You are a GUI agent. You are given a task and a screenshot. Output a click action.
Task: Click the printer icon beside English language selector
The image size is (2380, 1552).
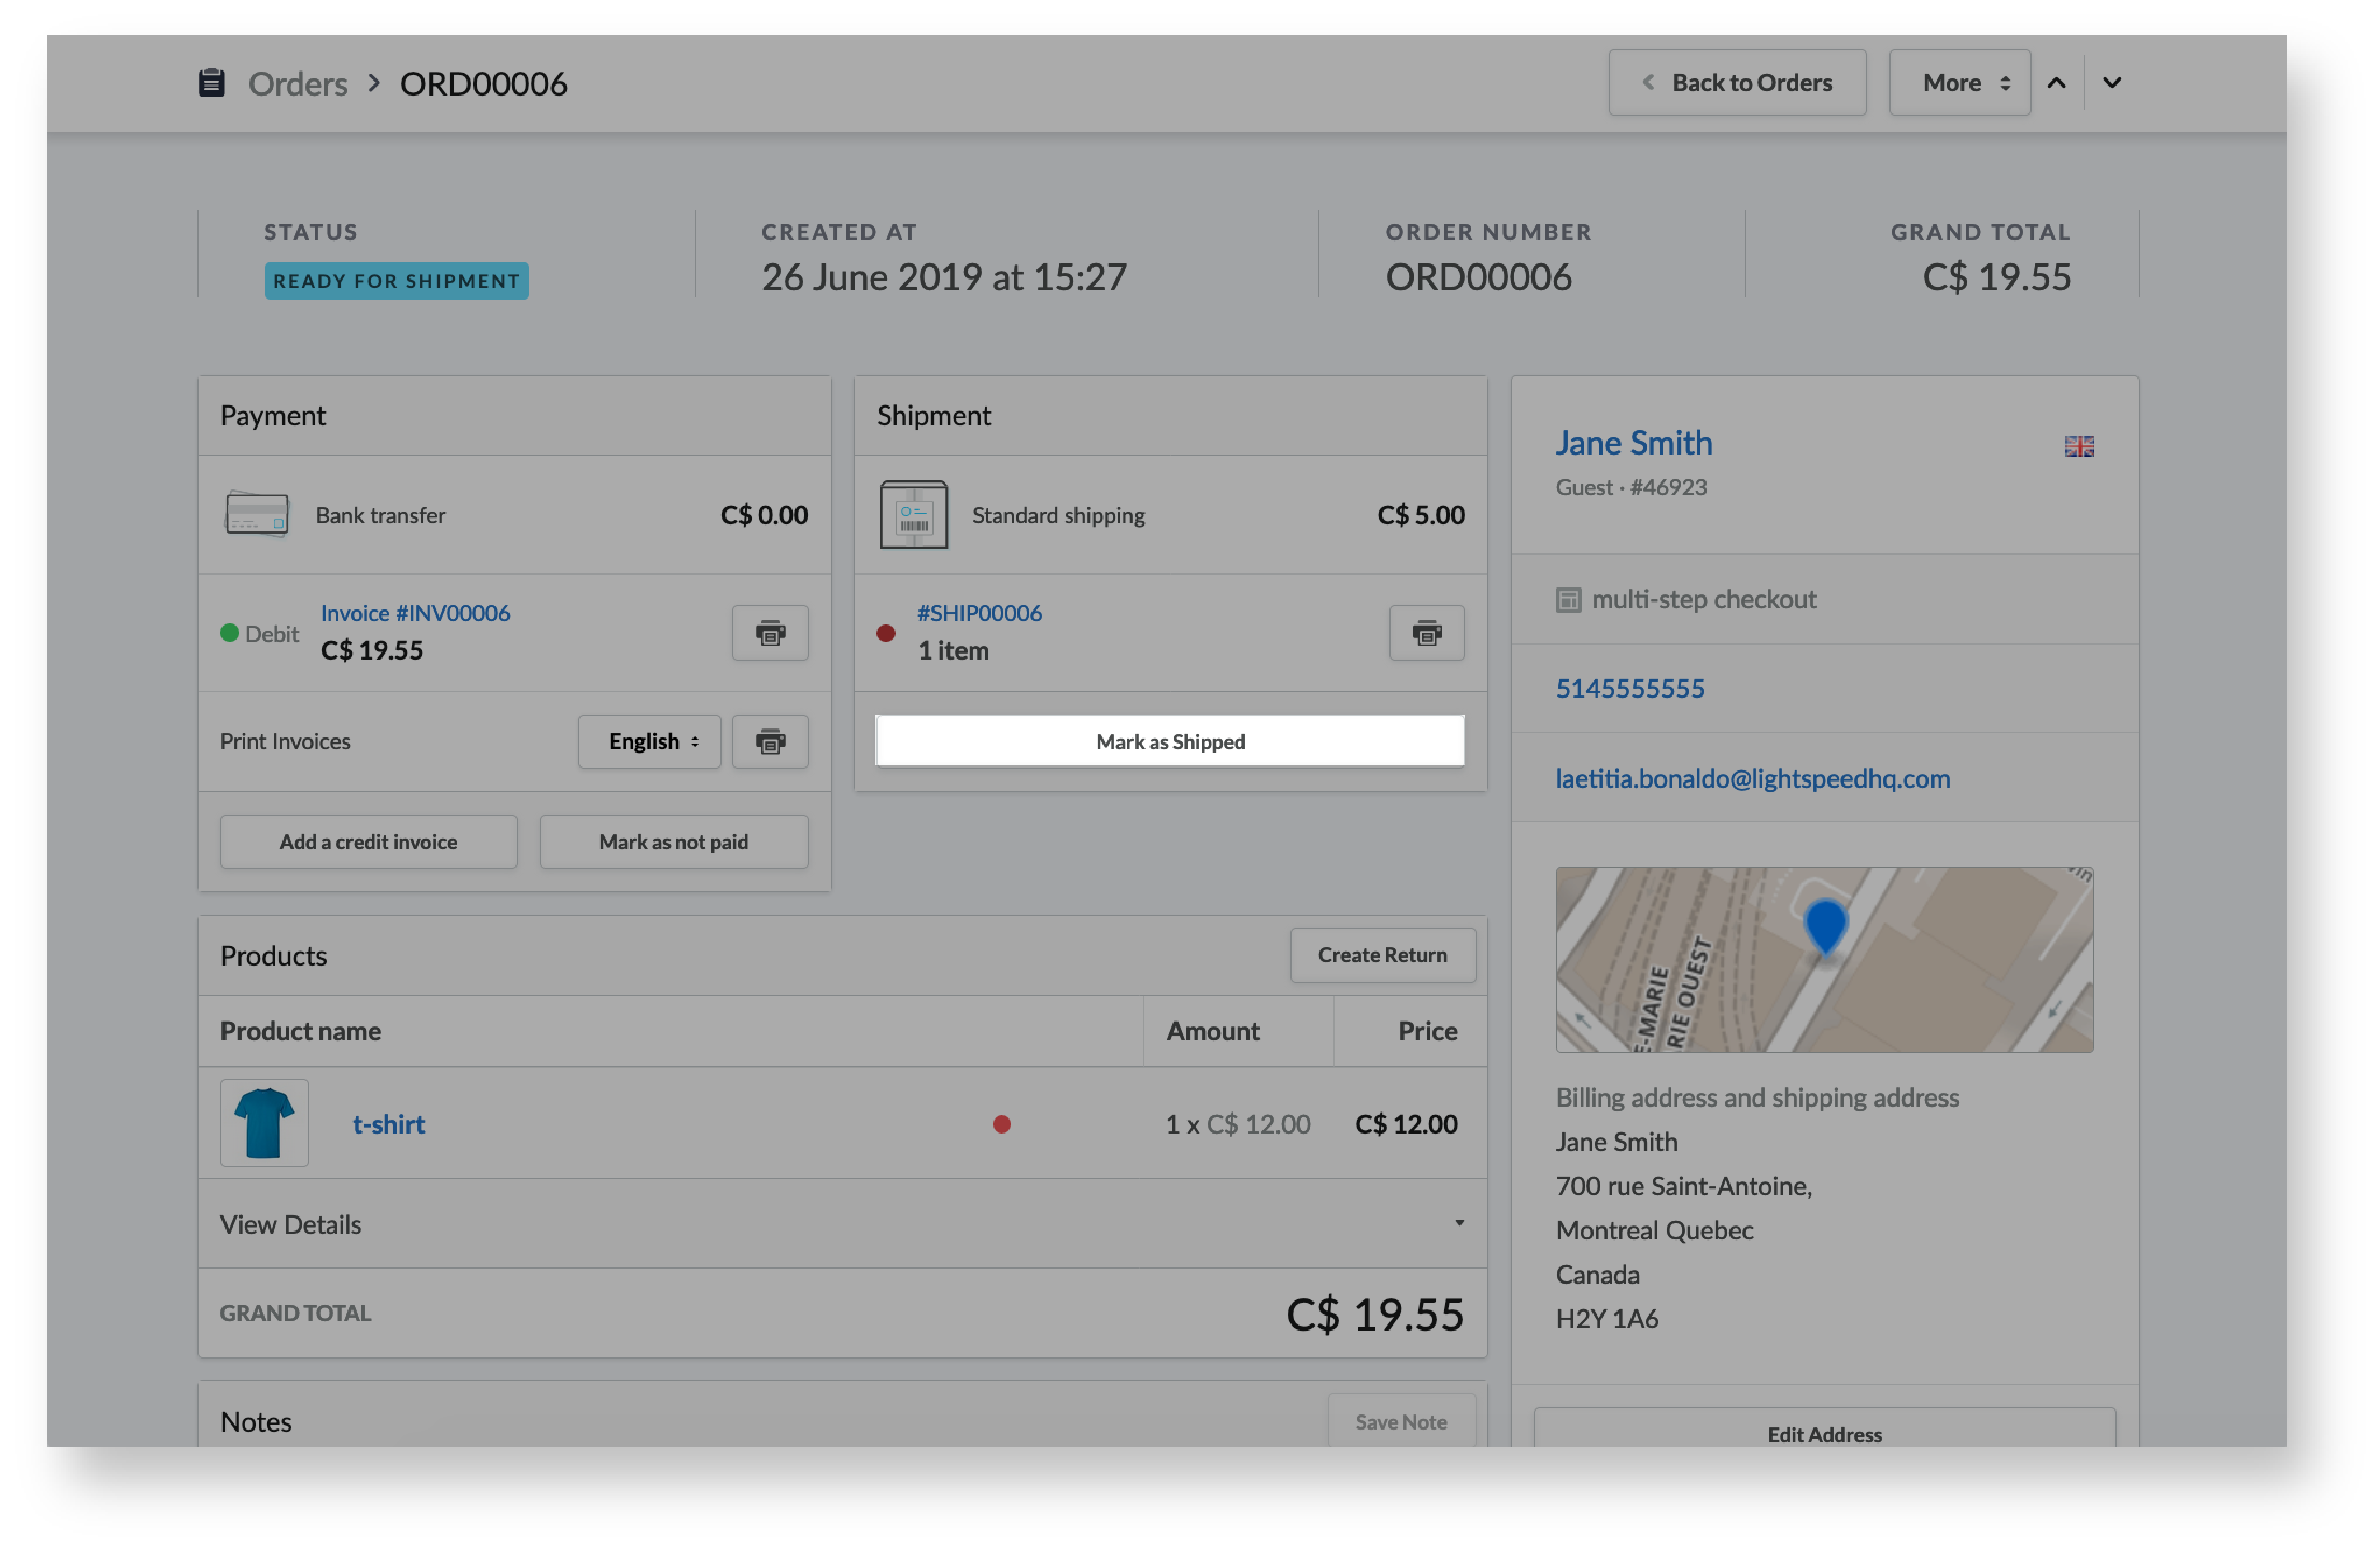pyautogui.click(x=770, y=741)
